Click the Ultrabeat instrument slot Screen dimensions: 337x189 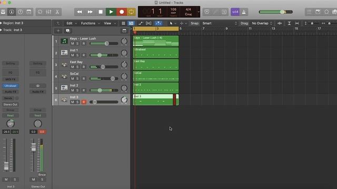click(11, 86)
